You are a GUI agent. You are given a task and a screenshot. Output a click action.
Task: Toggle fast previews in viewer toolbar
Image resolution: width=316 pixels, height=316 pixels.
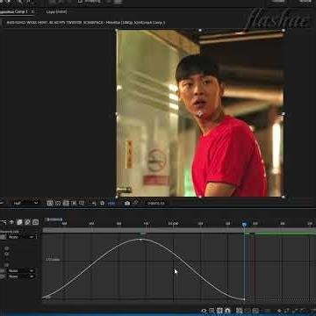(50, 203)
